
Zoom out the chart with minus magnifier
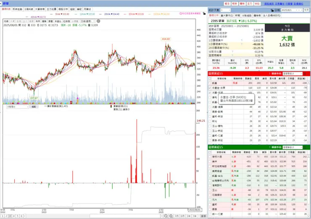(x=166, y=216)
